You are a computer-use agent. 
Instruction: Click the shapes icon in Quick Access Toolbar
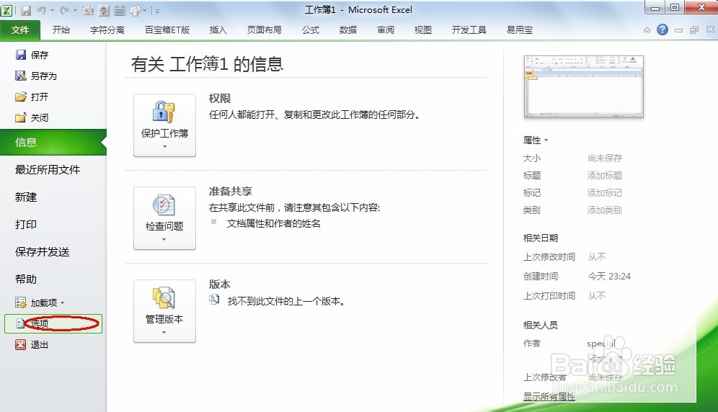coord(136,10)
